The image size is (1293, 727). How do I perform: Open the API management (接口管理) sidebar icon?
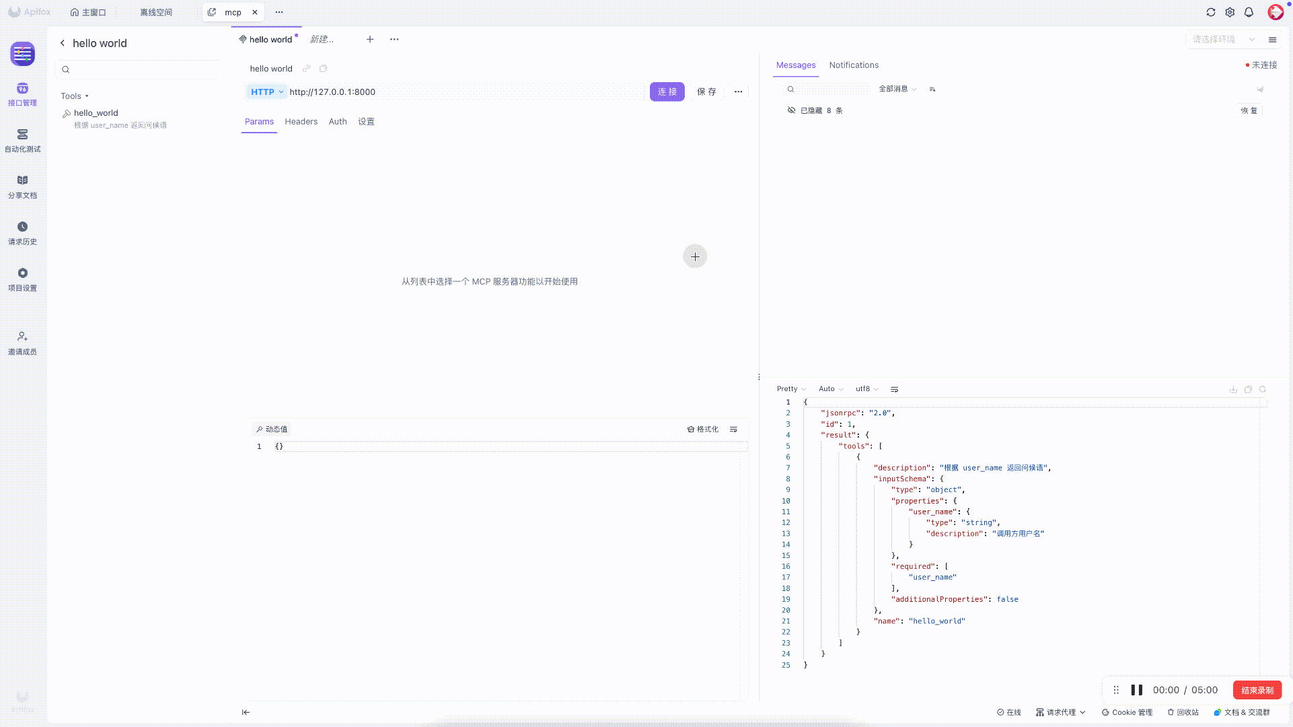(22, 94)
